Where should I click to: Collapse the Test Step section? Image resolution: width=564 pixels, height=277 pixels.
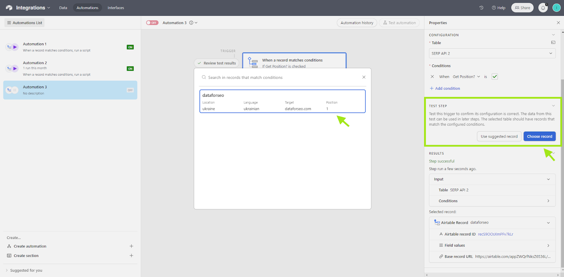pos(553,106)
